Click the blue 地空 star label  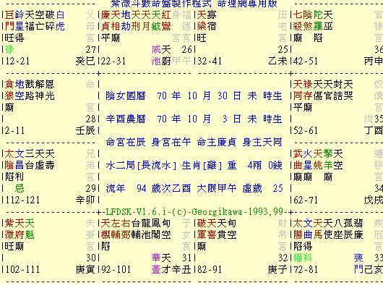[x=20, y=90]
